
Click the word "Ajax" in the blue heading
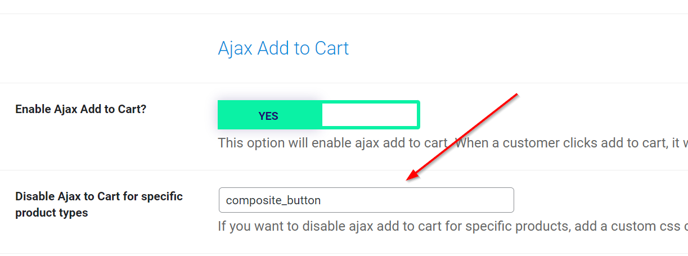[236, 48]
